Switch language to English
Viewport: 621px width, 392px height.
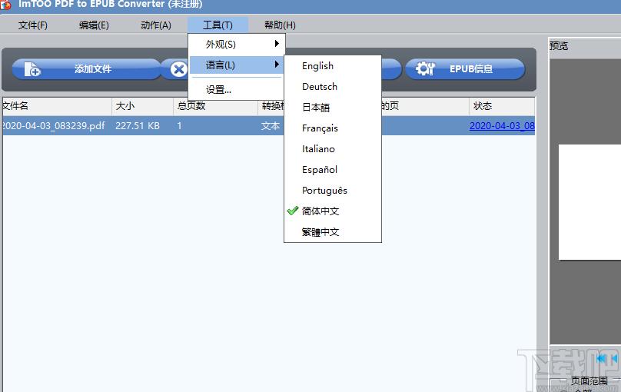pos(333,66)
